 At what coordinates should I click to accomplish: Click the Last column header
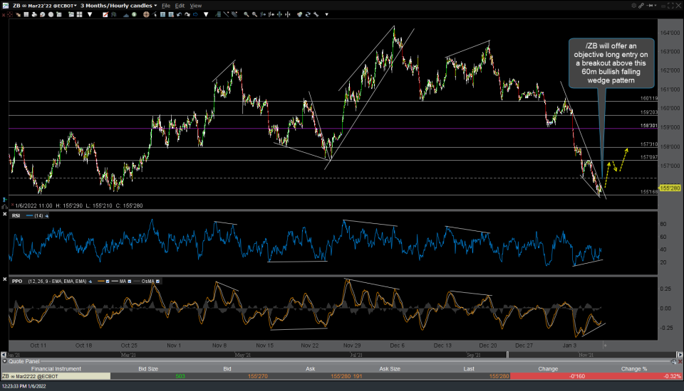pos(469,369)
